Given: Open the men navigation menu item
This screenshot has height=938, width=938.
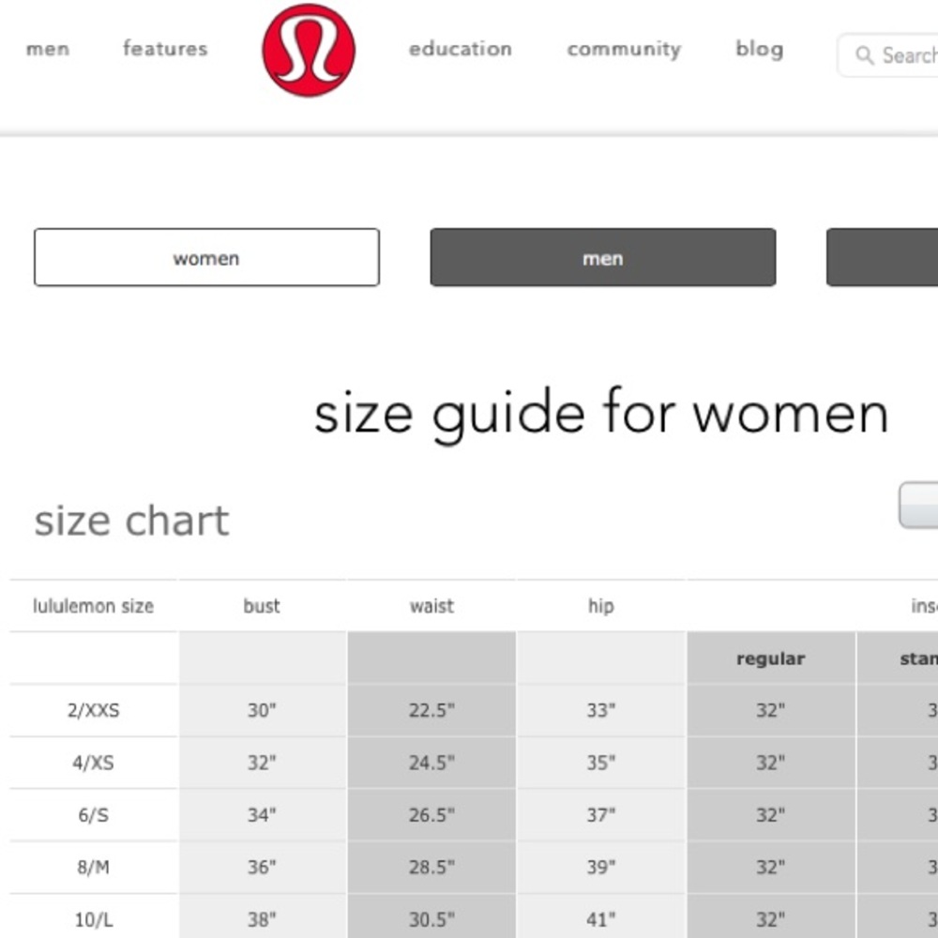Looking at the screenshot, I should pos(48,49).
